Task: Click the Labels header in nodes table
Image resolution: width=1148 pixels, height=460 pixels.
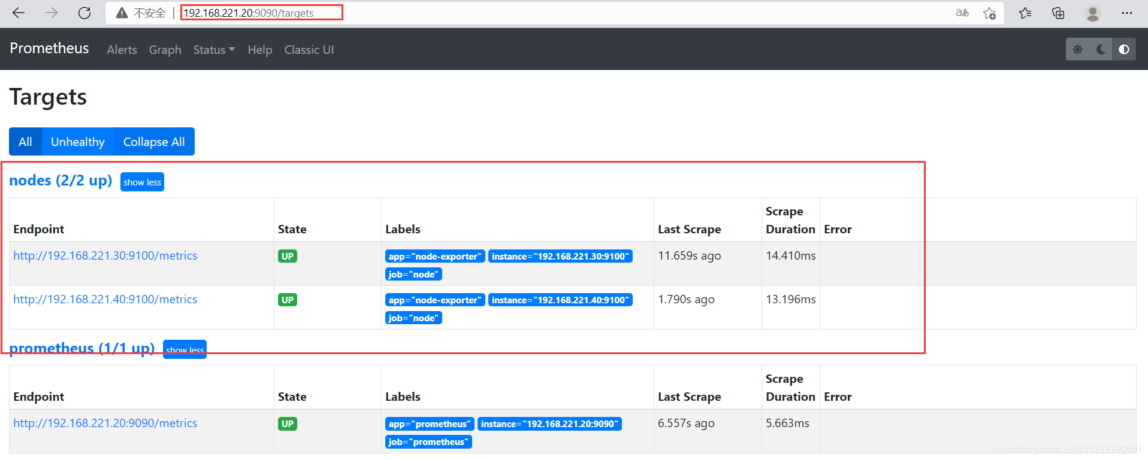Action: pos(403,229)
